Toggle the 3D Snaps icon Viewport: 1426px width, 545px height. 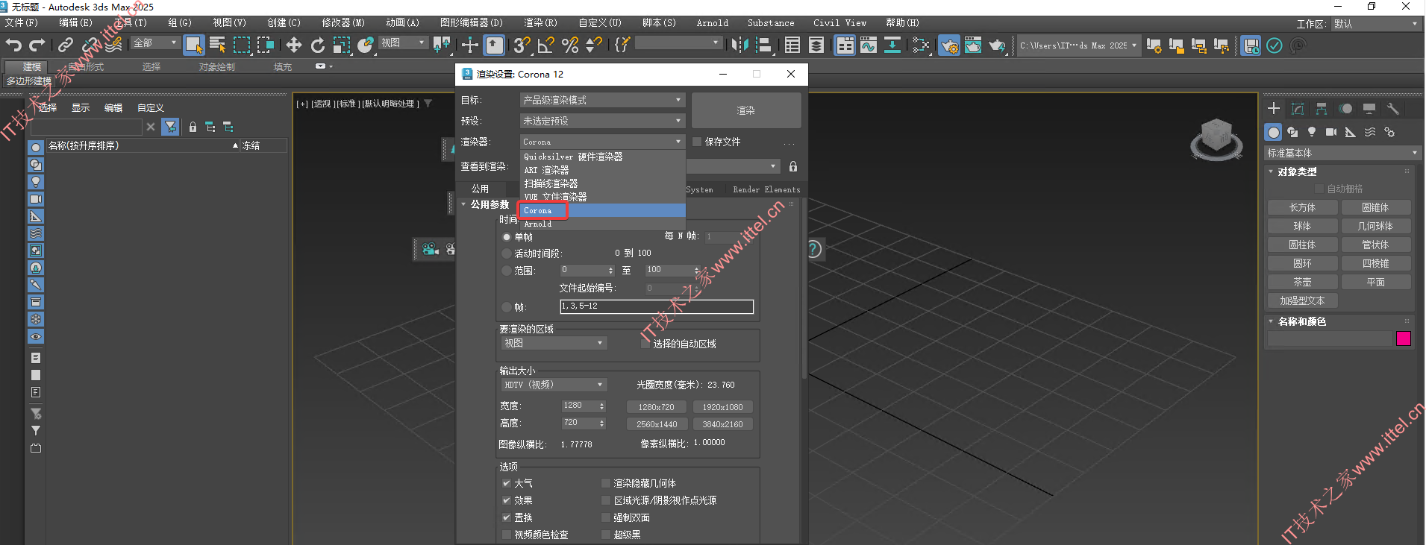click(522, 45)
